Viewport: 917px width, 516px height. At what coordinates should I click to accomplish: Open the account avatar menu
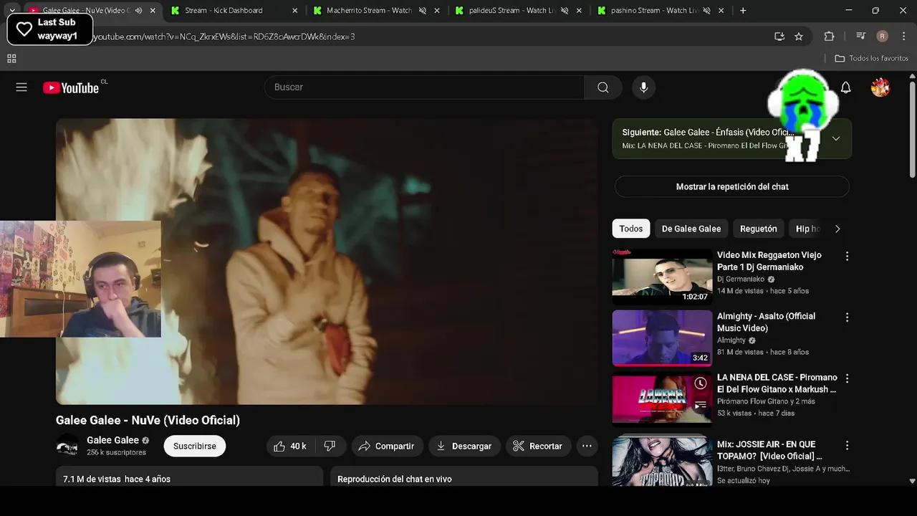[880, 87]
